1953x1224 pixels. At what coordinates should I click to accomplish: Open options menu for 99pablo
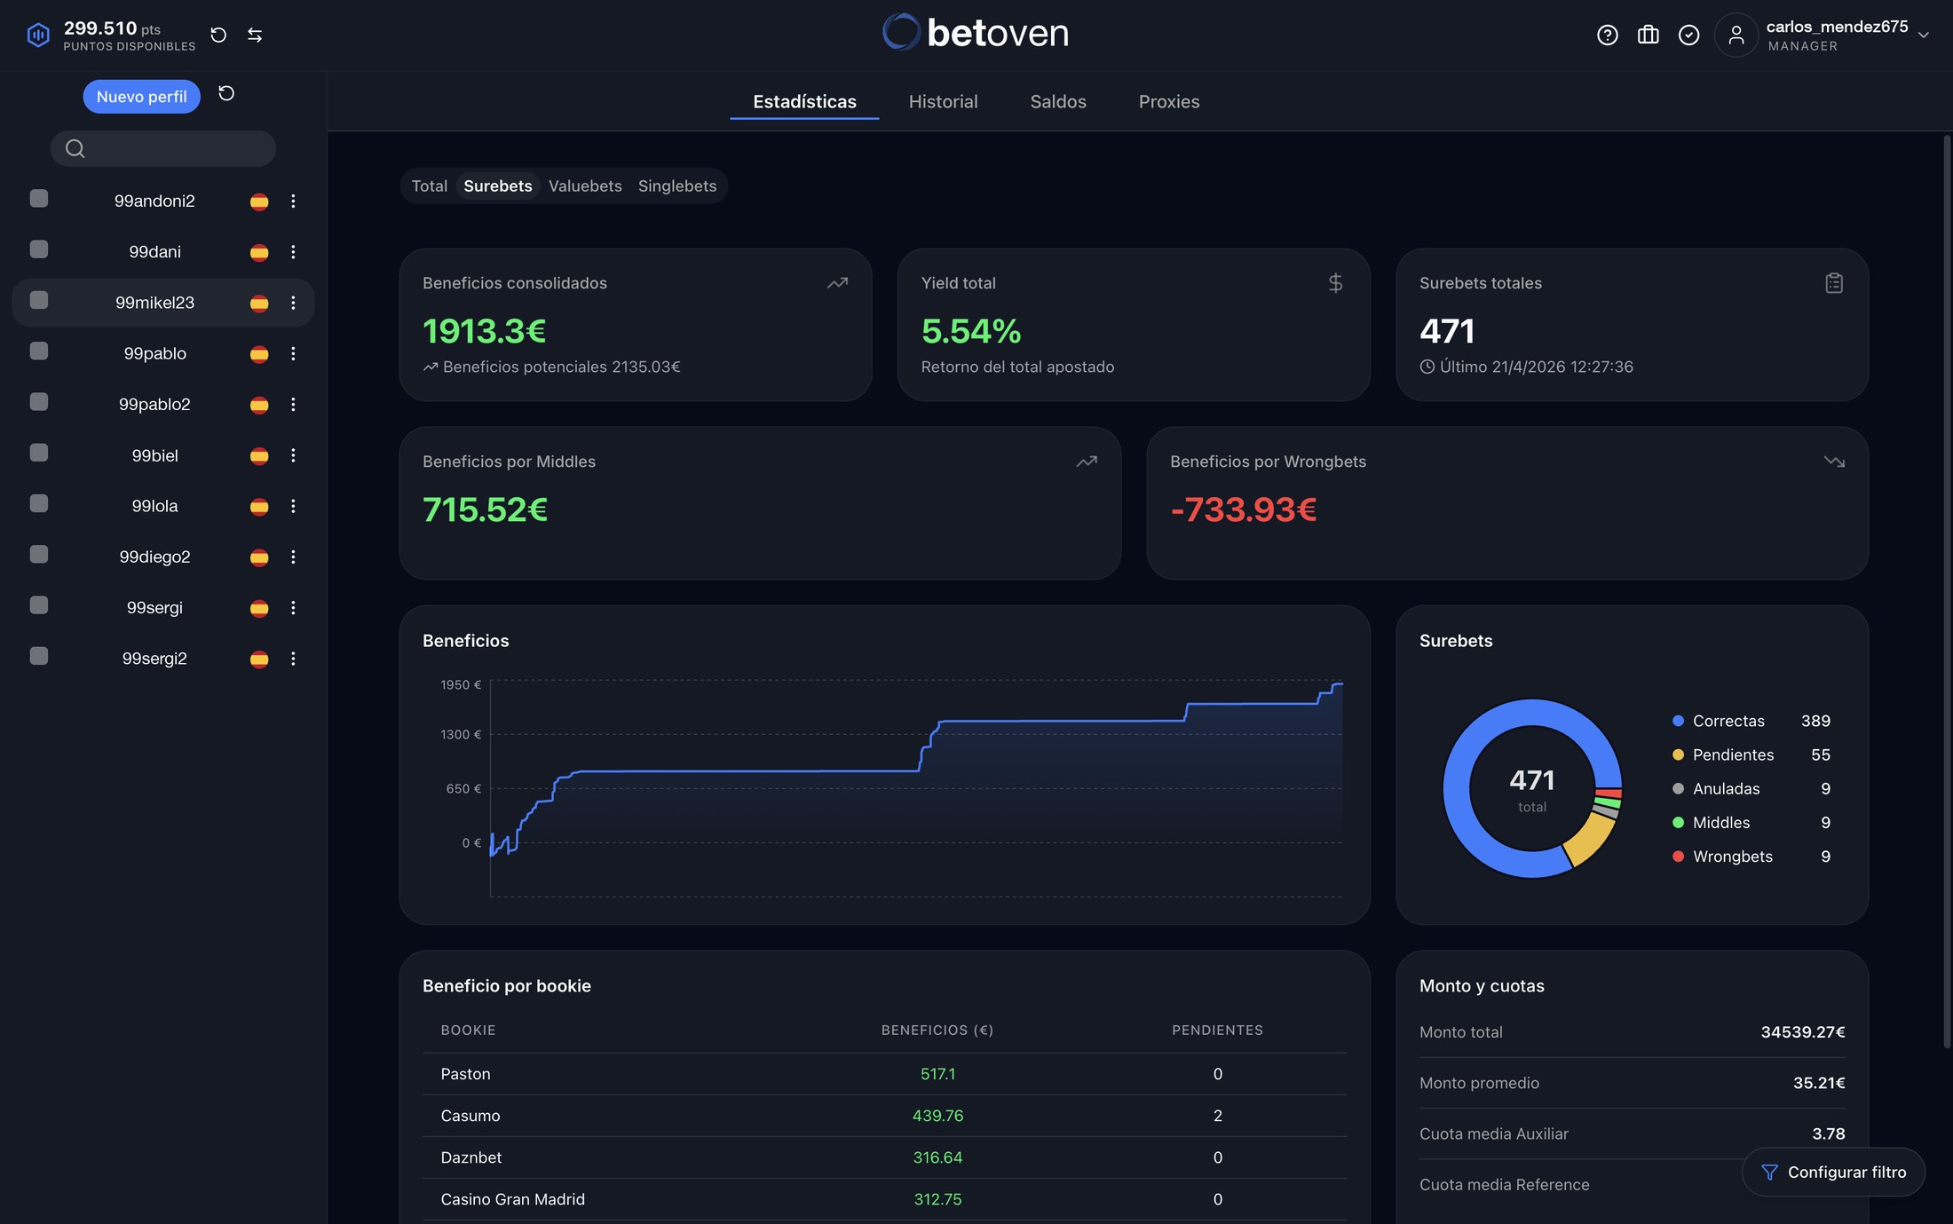[293, 353]
